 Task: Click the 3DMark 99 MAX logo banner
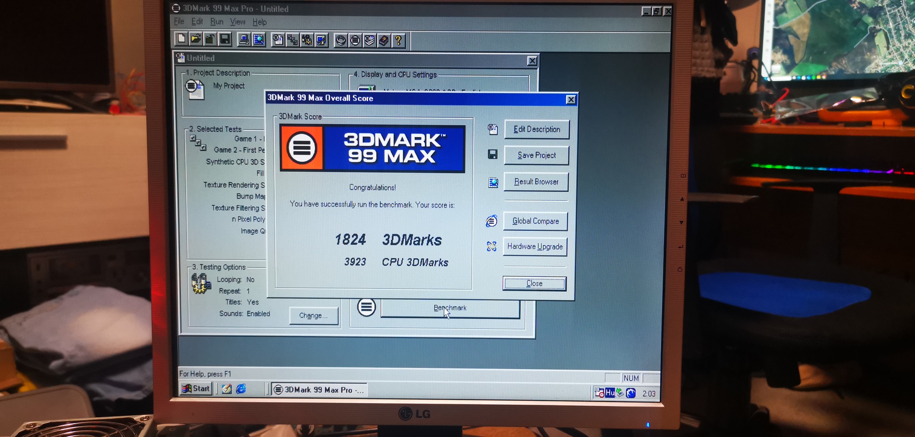(372, 148)
